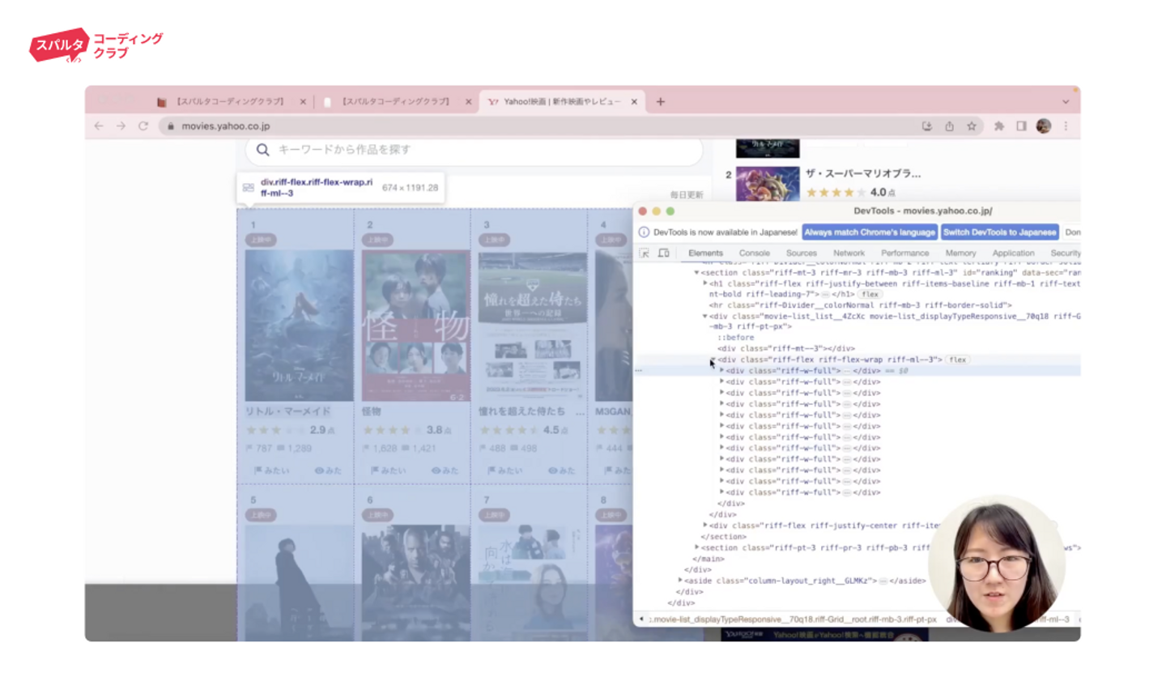Click the search magnifier icon on page
1166x694 pixels.
click(262, 150)
